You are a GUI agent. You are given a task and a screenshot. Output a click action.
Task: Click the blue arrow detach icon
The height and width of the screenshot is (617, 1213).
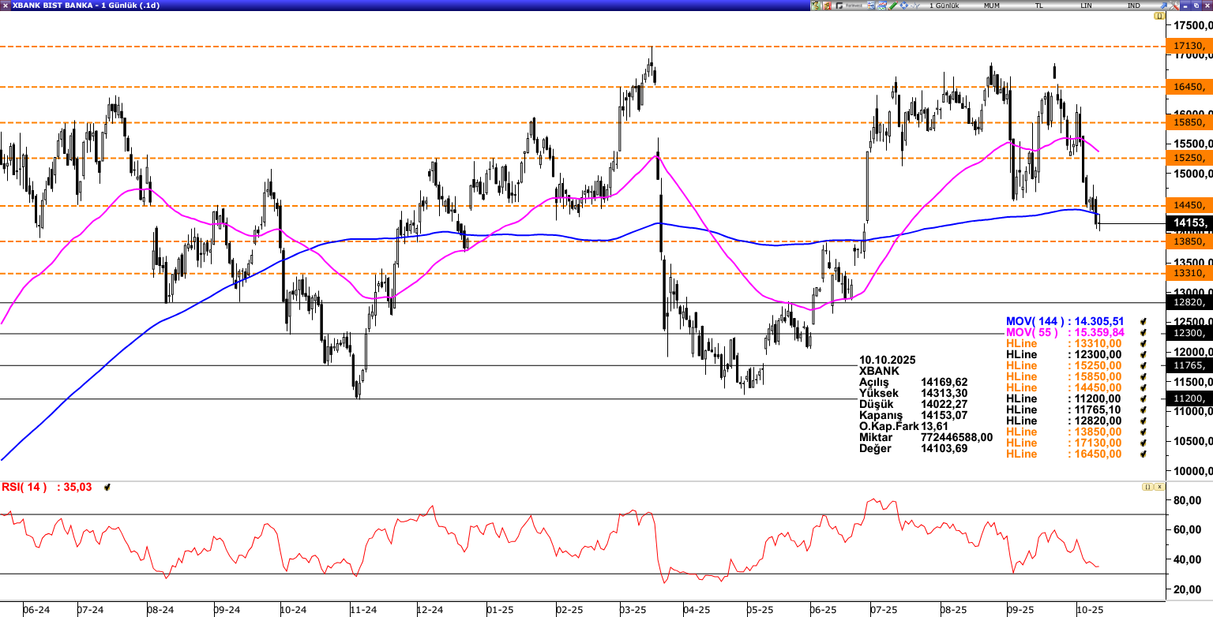[1163, 6]
